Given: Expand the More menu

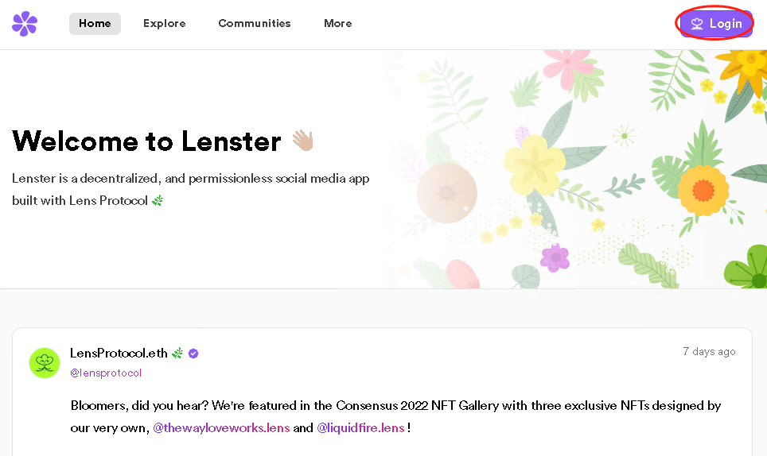Looking at the screenshot, I should click(x=337, y=24).
